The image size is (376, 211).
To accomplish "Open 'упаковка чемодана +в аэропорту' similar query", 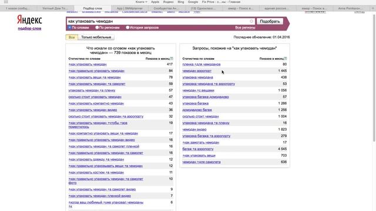I will click(209, 84).
